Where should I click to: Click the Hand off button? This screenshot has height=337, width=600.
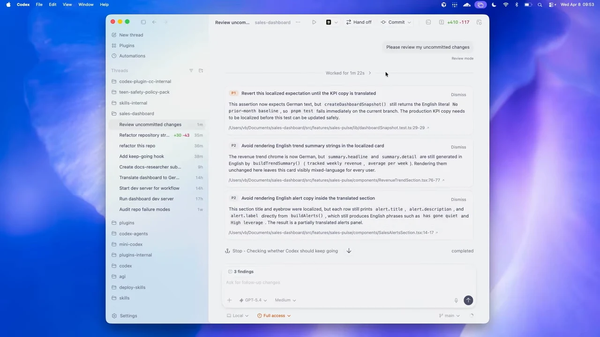click(x=359, y=22)
